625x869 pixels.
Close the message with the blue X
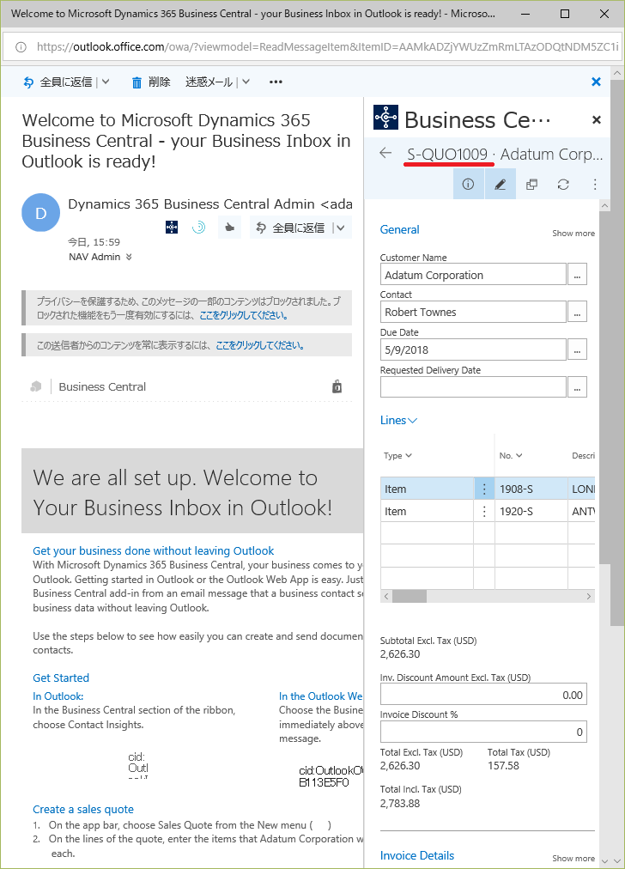pos(596,82)
